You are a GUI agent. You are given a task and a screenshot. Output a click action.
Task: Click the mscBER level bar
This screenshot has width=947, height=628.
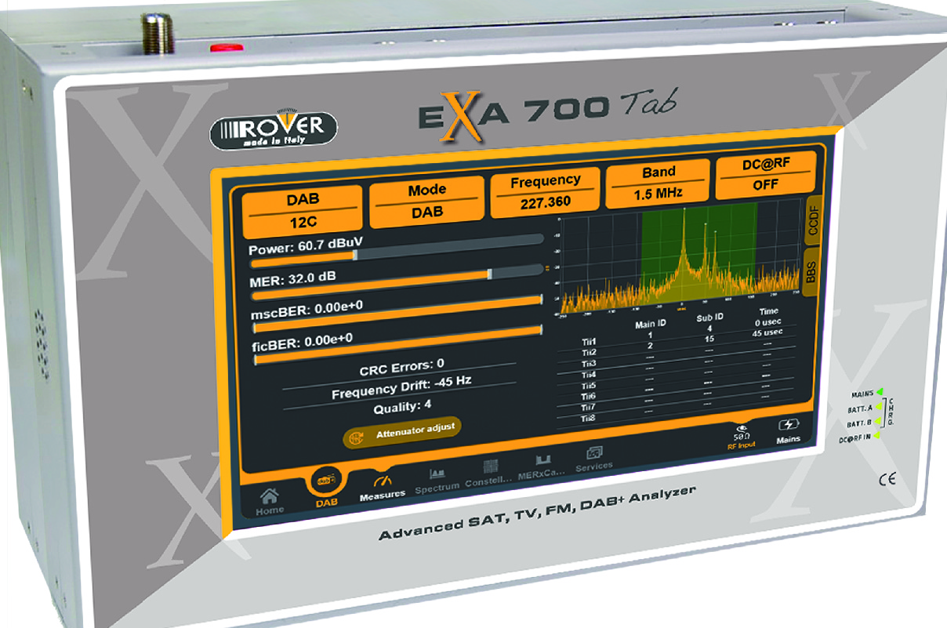coord(397,315)
